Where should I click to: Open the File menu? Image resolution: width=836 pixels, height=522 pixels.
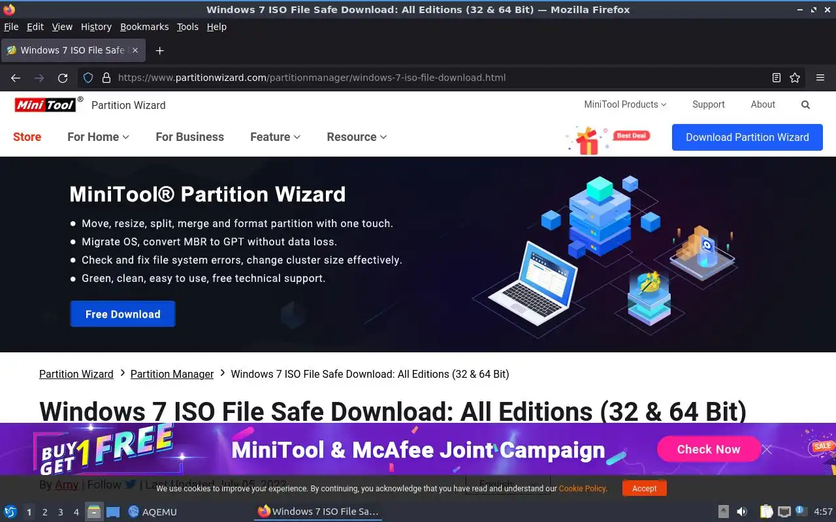point(11,27)
